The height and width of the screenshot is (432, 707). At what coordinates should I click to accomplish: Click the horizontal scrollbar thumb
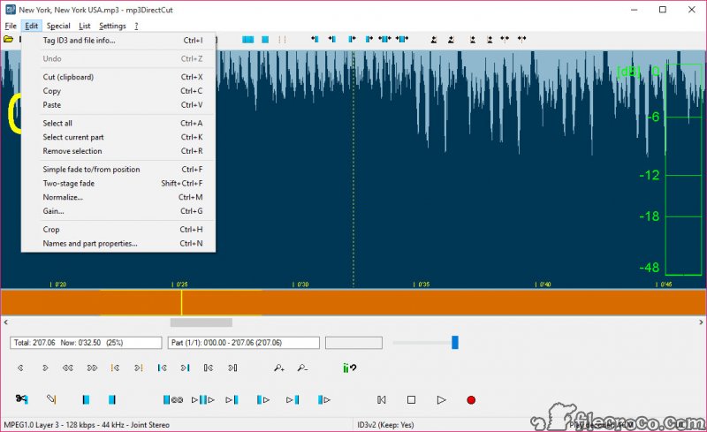(x=201, y=322)
